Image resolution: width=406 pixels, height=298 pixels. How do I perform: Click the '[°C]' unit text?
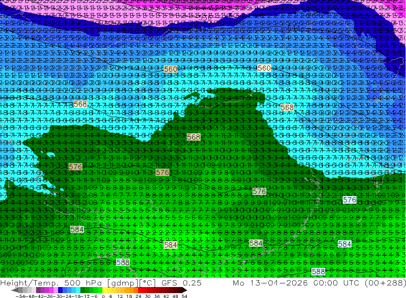point(148,283)
